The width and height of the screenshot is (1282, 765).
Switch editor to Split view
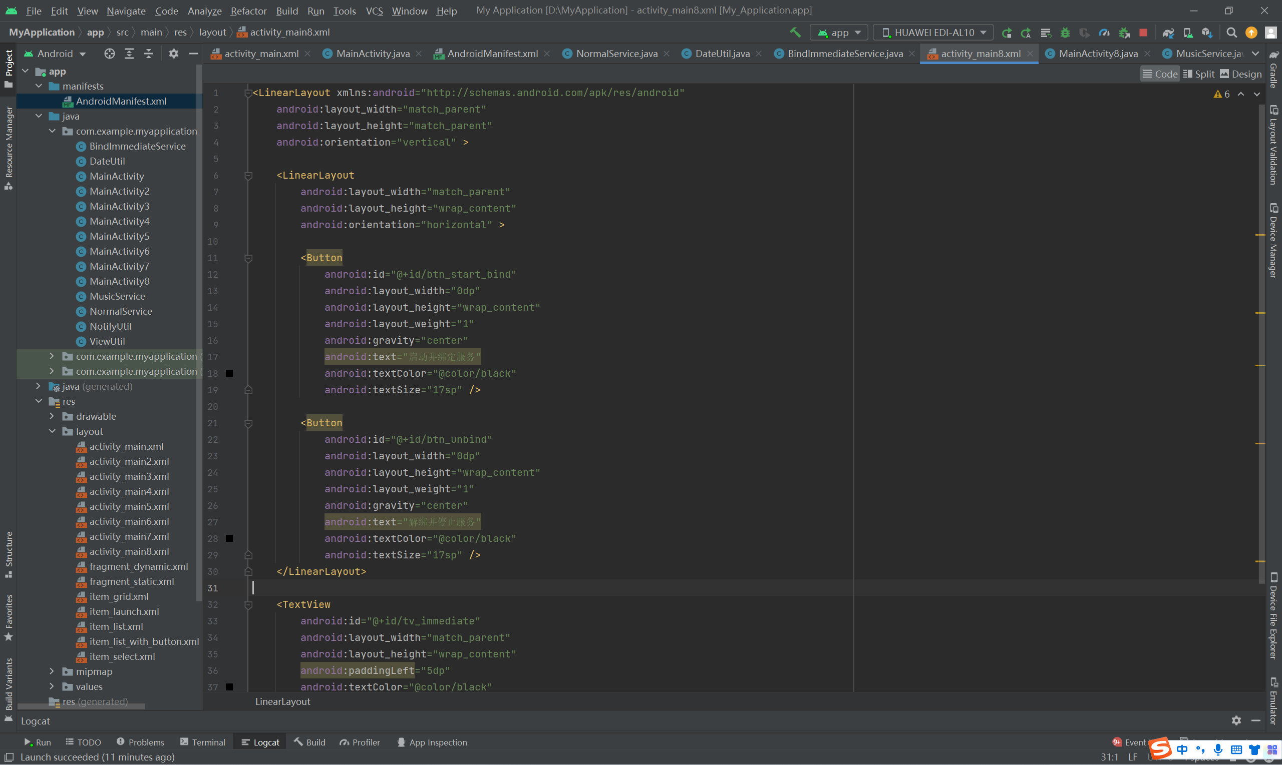pos(1198,74)
